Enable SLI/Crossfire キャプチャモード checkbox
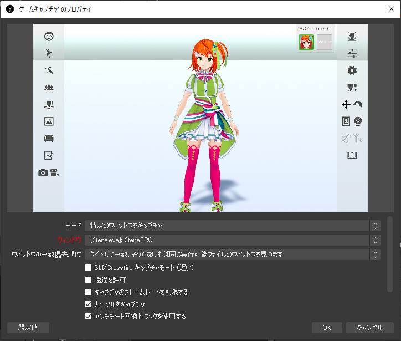This screenshot has width=401, height=341. [88, 267]
